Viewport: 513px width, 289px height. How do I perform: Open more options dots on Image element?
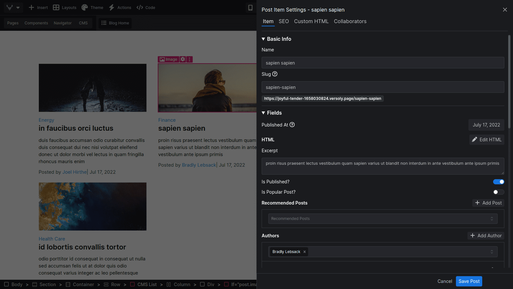[189, 59]
